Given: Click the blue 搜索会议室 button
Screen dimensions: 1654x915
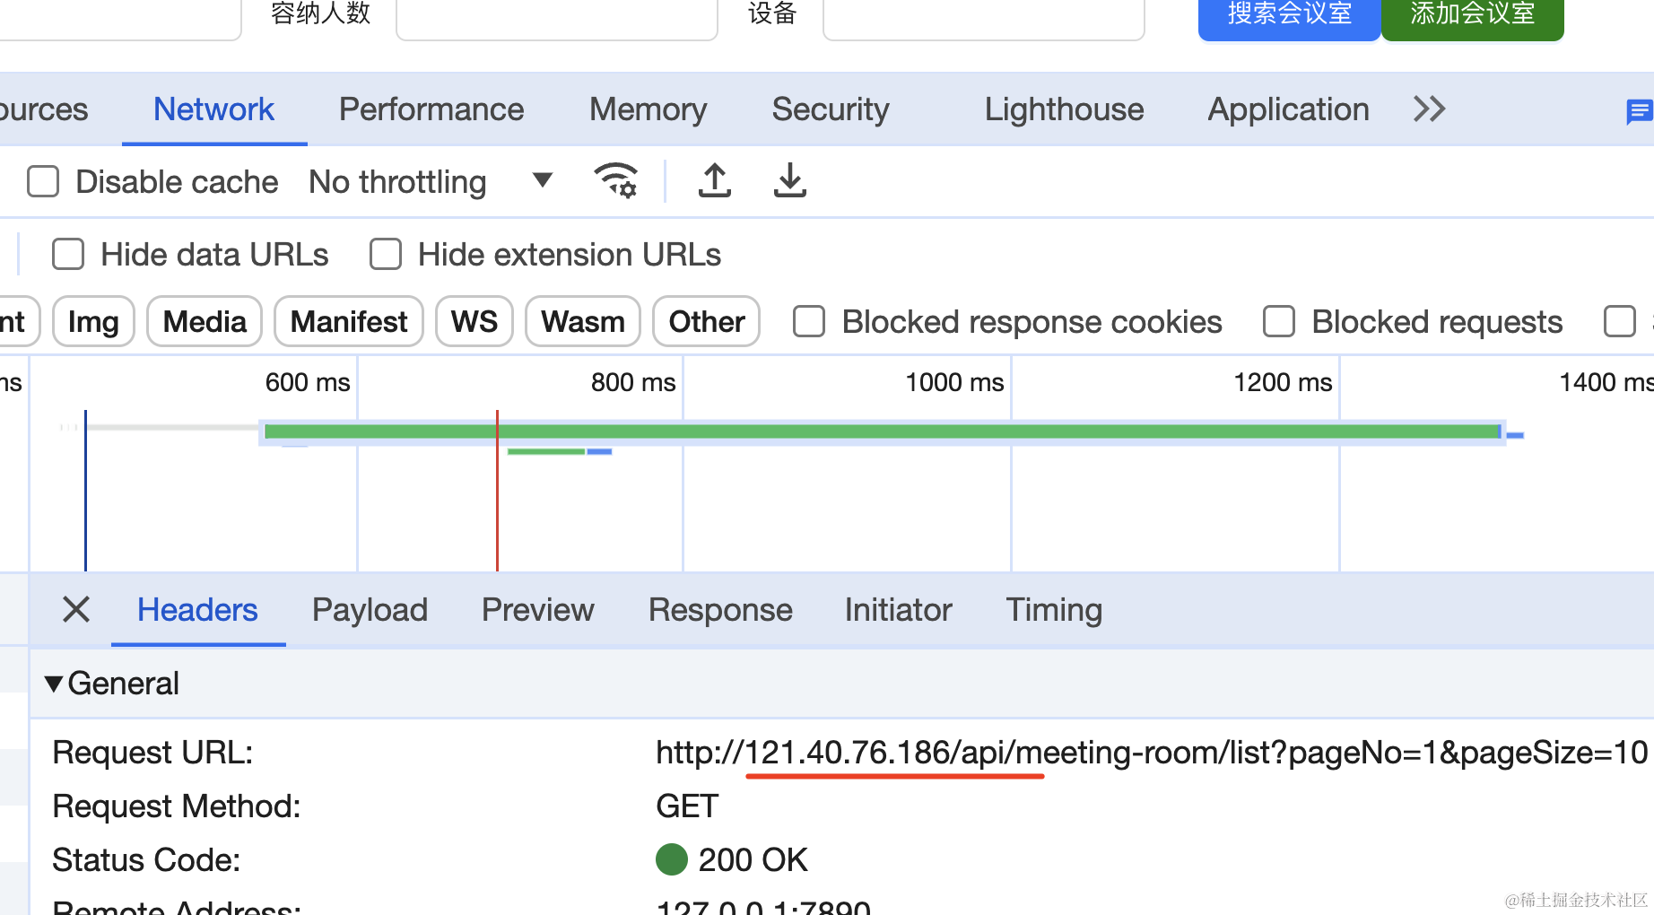Looking at the screenshot, I should point(1289,16).
